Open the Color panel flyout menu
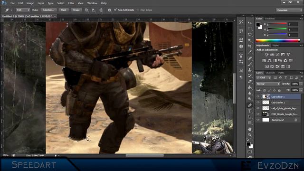The image size is (304, 171). [301, 19]
